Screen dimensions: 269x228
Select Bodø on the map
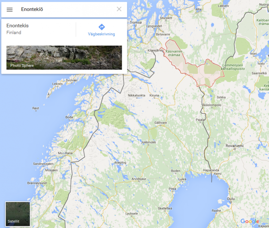coord(69,117)
